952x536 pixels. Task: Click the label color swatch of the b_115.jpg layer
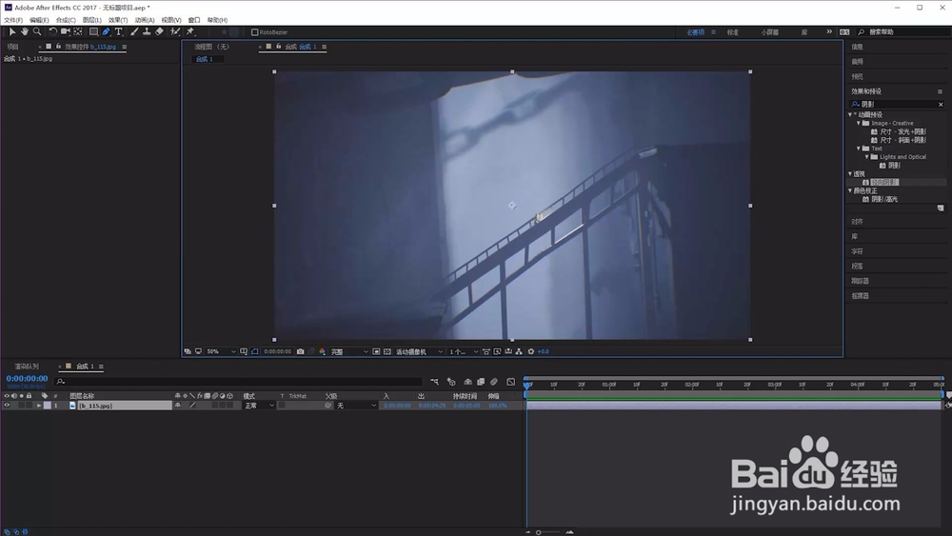point(48,406)
